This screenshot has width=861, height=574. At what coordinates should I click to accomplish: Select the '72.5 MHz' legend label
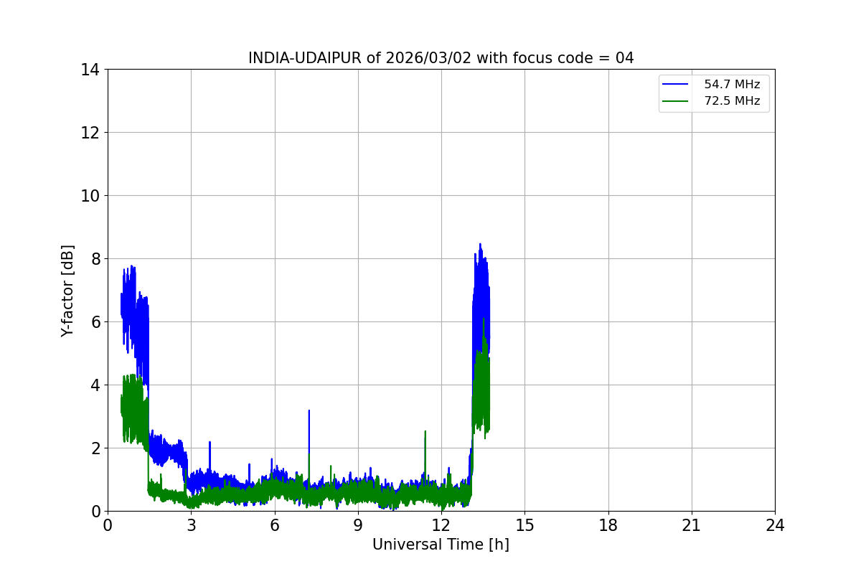pyautogui.click(x=732, y=101)
